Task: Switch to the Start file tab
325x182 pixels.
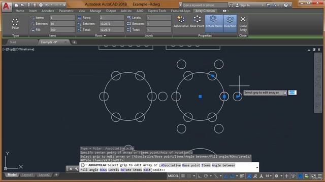Action: pos(13,42)
